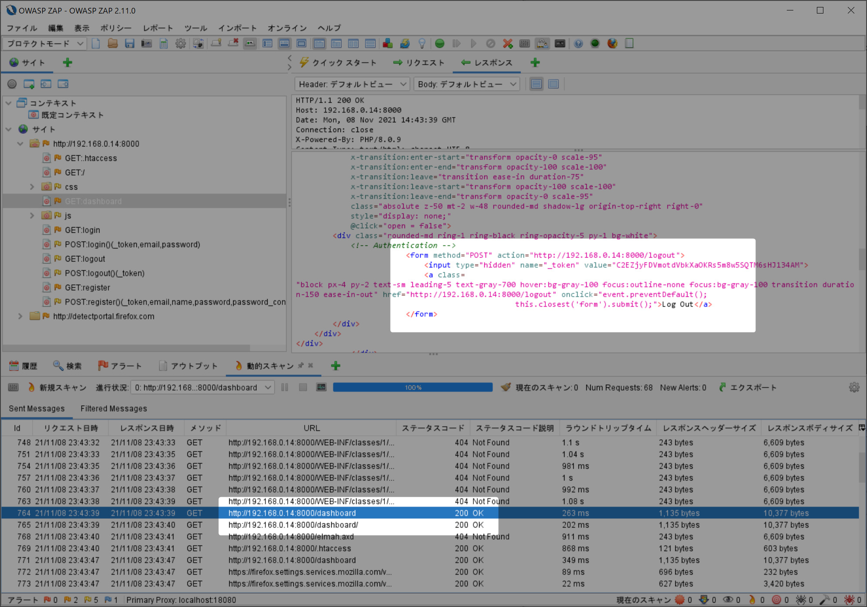Open Session Properties icon in toolbar
The height and width of the screenshot is (607, 867).
pyautogui.click(x=164, y=44)
